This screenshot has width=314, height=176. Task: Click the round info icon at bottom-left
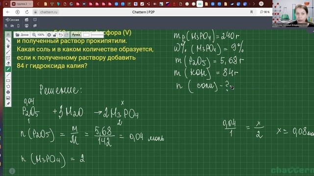12,171
